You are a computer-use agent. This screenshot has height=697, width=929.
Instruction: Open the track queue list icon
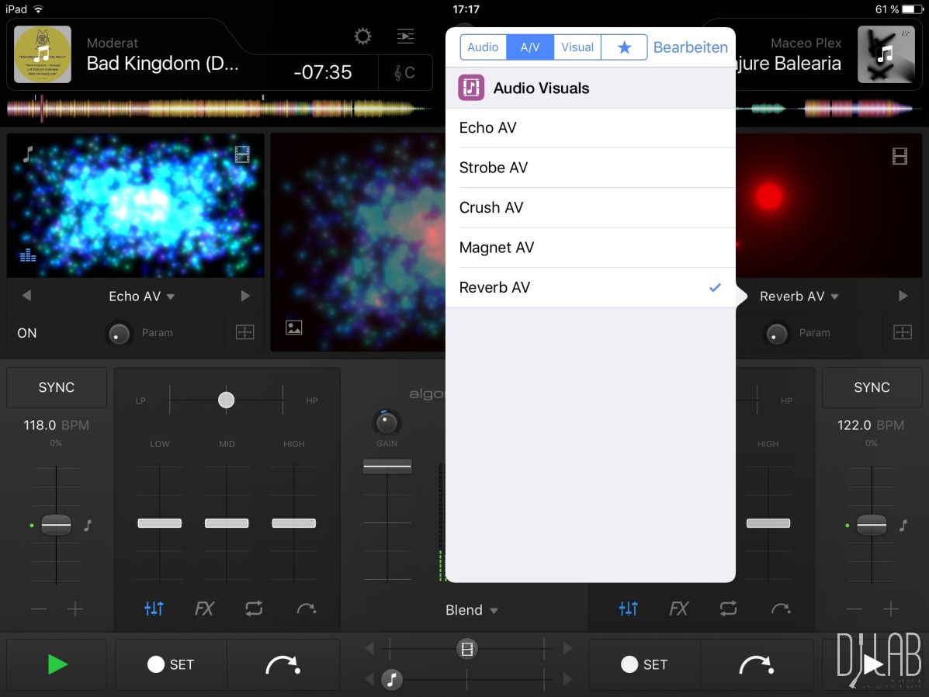pyautogui.click(x=405, y=36)
